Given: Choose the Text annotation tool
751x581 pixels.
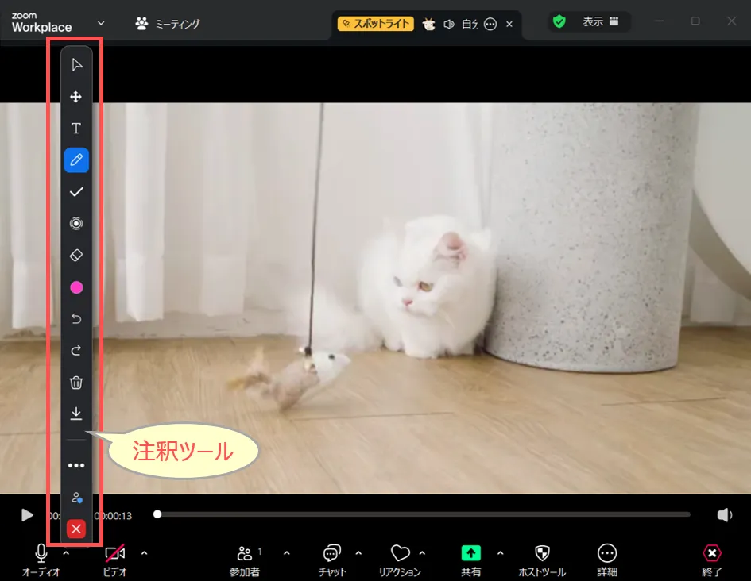Looking at the screenshot, I should (x=76, y=129).
